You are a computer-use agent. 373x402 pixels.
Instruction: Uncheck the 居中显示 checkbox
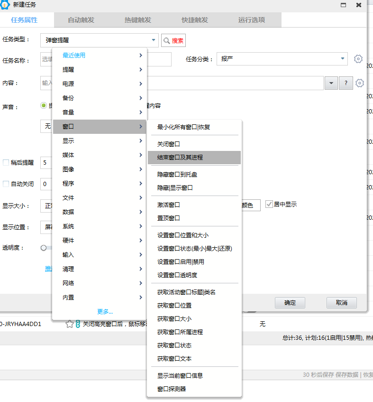pos(269,204)
